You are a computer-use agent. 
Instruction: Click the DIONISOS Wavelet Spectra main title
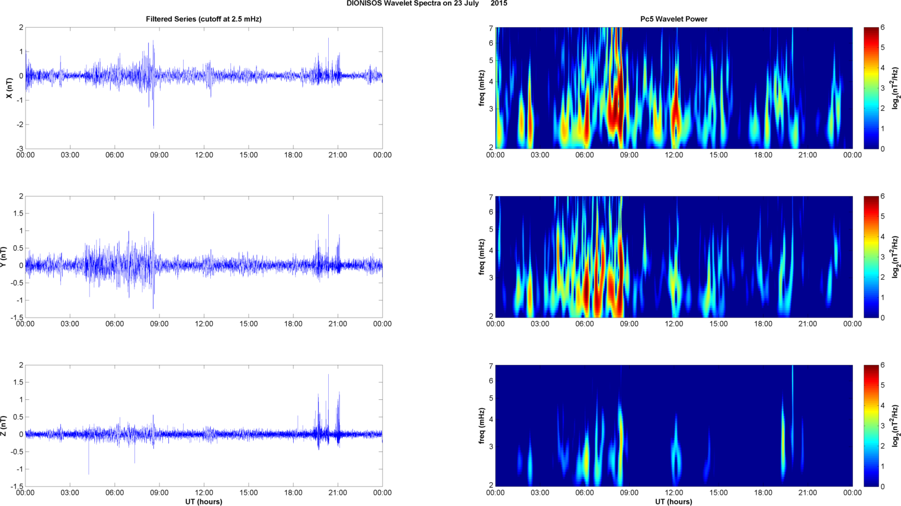427,4
